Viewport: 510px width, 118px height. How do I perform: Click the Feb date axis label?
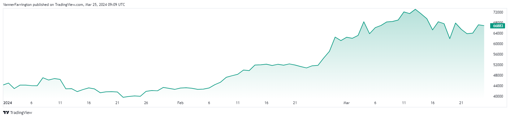click(180, 103)
